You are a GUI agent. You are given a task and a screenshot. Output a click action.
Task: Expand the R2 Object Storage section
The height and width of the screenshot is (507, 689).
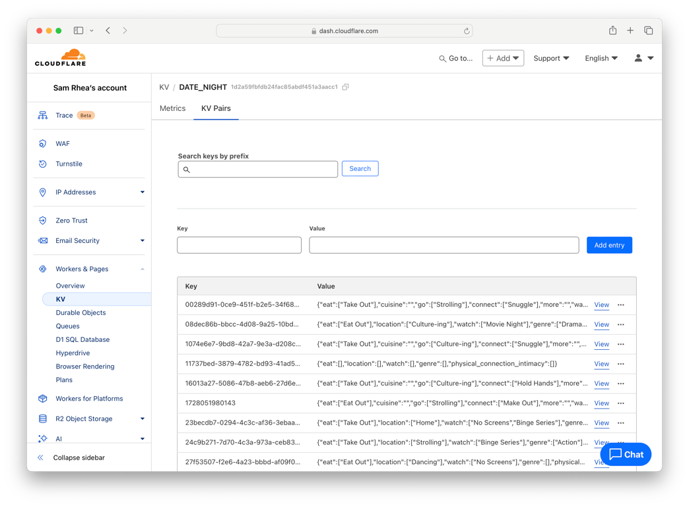(143, 419)
